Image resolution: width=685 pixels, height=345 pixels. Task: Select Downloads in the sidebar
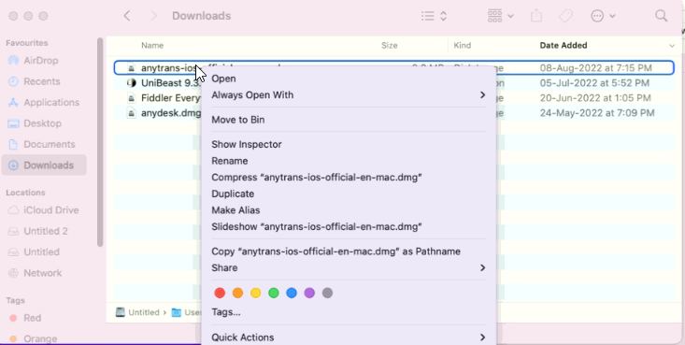coord(44,165)
